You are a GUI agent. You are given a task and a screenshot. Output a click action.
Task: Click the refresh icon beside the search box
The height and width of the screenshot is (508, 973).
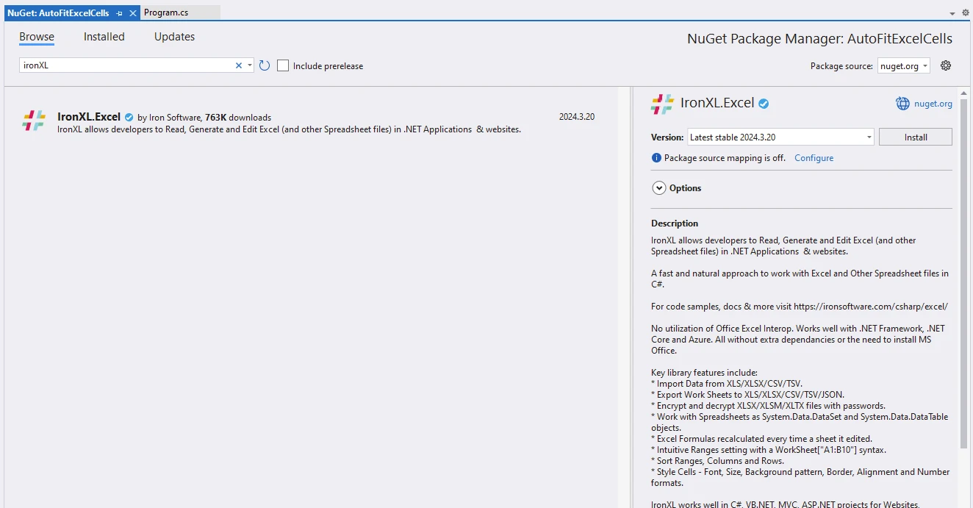tap(265, 65)
